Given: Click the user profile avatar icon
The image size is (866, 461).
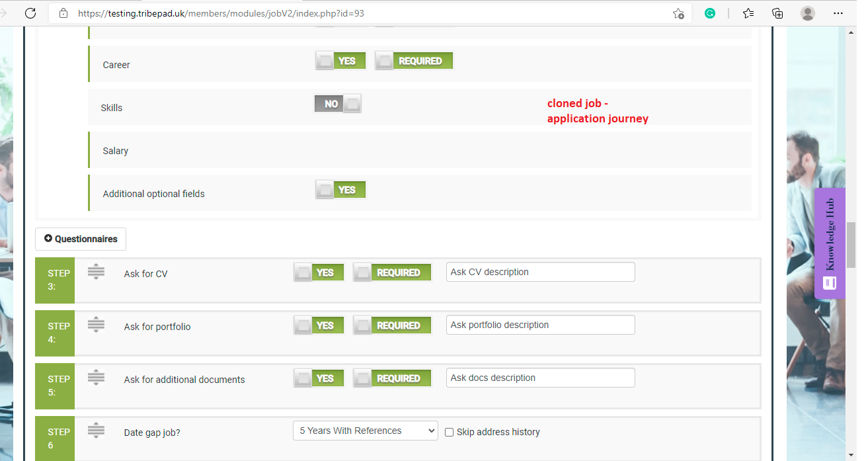Looking at the screenshot, I should (807, 13).
